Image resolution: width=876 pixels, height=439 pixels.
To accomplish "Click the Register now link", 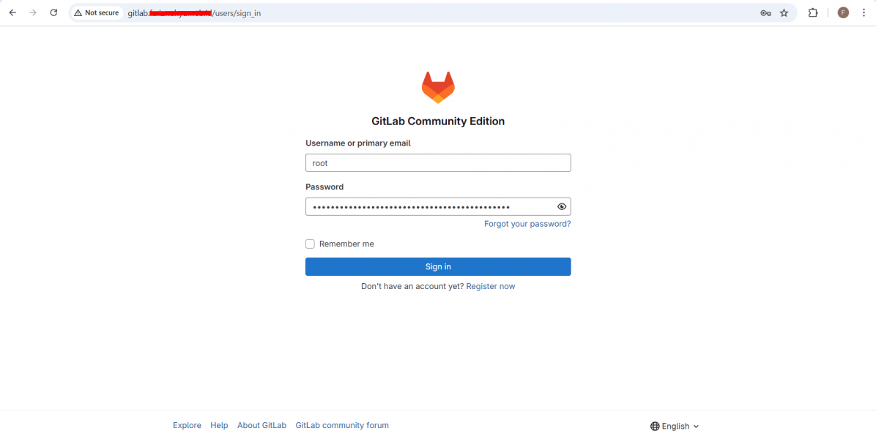I will tap(491, 286).
